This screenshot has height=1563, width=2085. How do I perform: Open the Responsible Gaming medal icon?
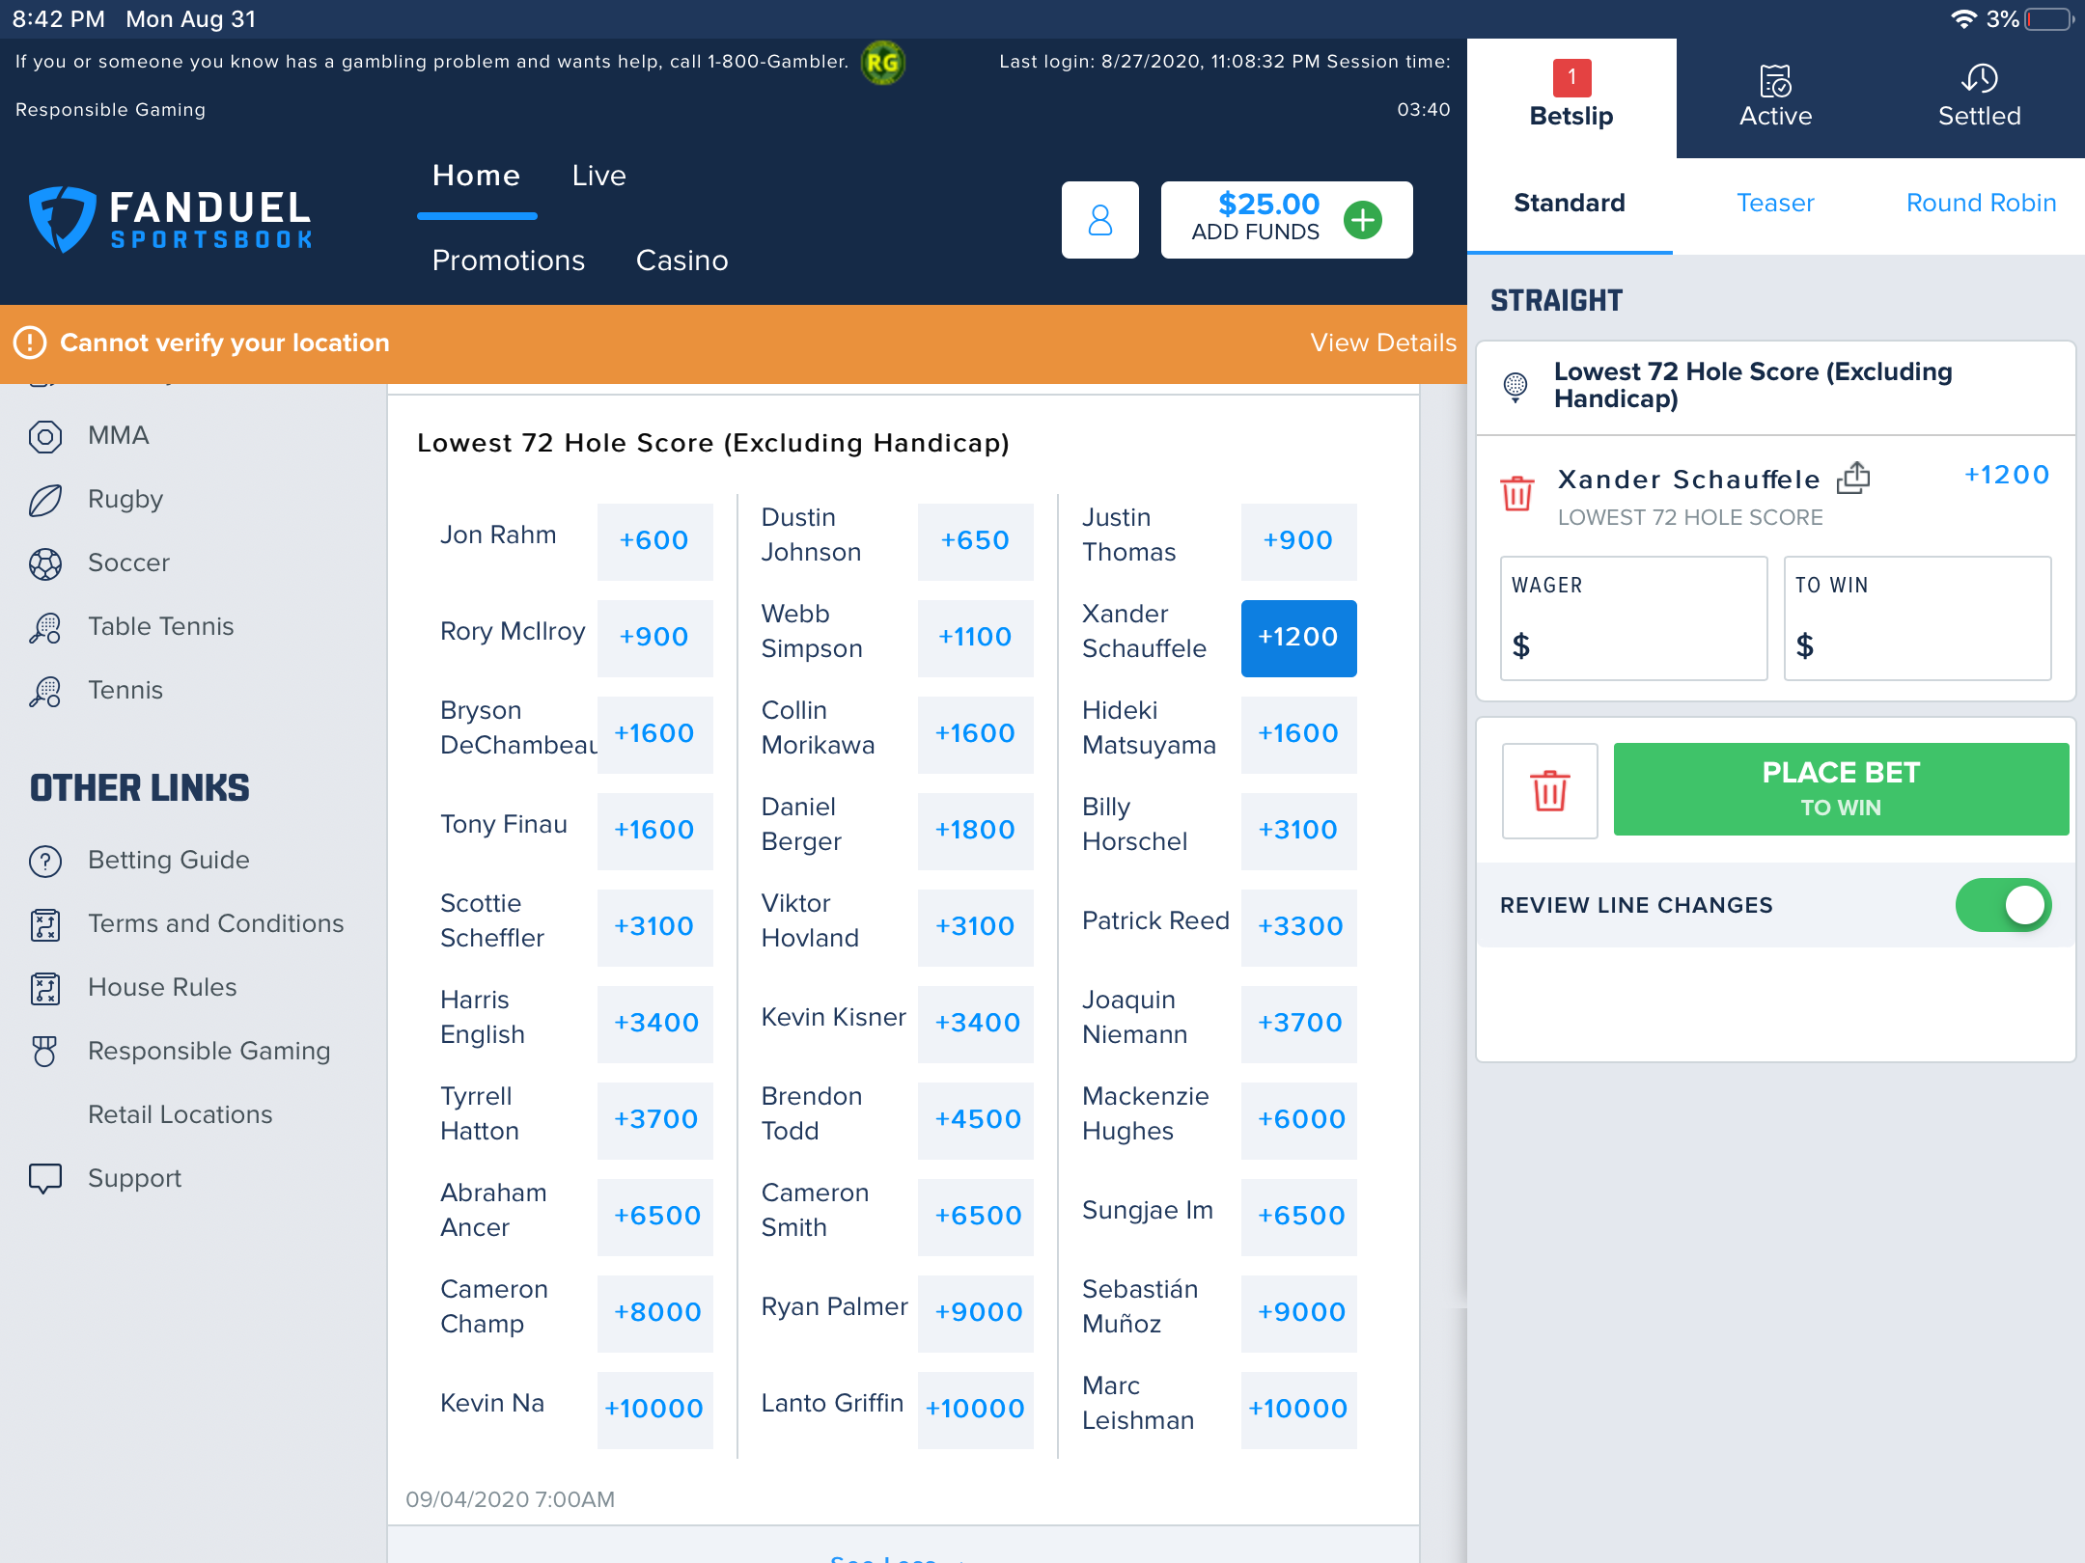pos(45,1052)
